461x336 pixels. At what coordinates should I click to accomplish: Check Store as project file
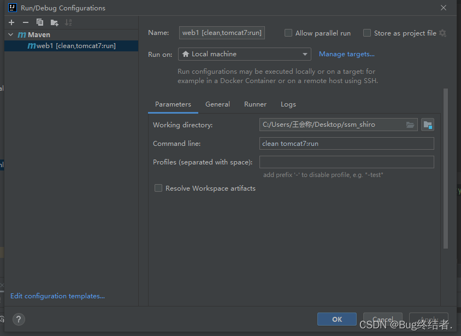[367, 33]
